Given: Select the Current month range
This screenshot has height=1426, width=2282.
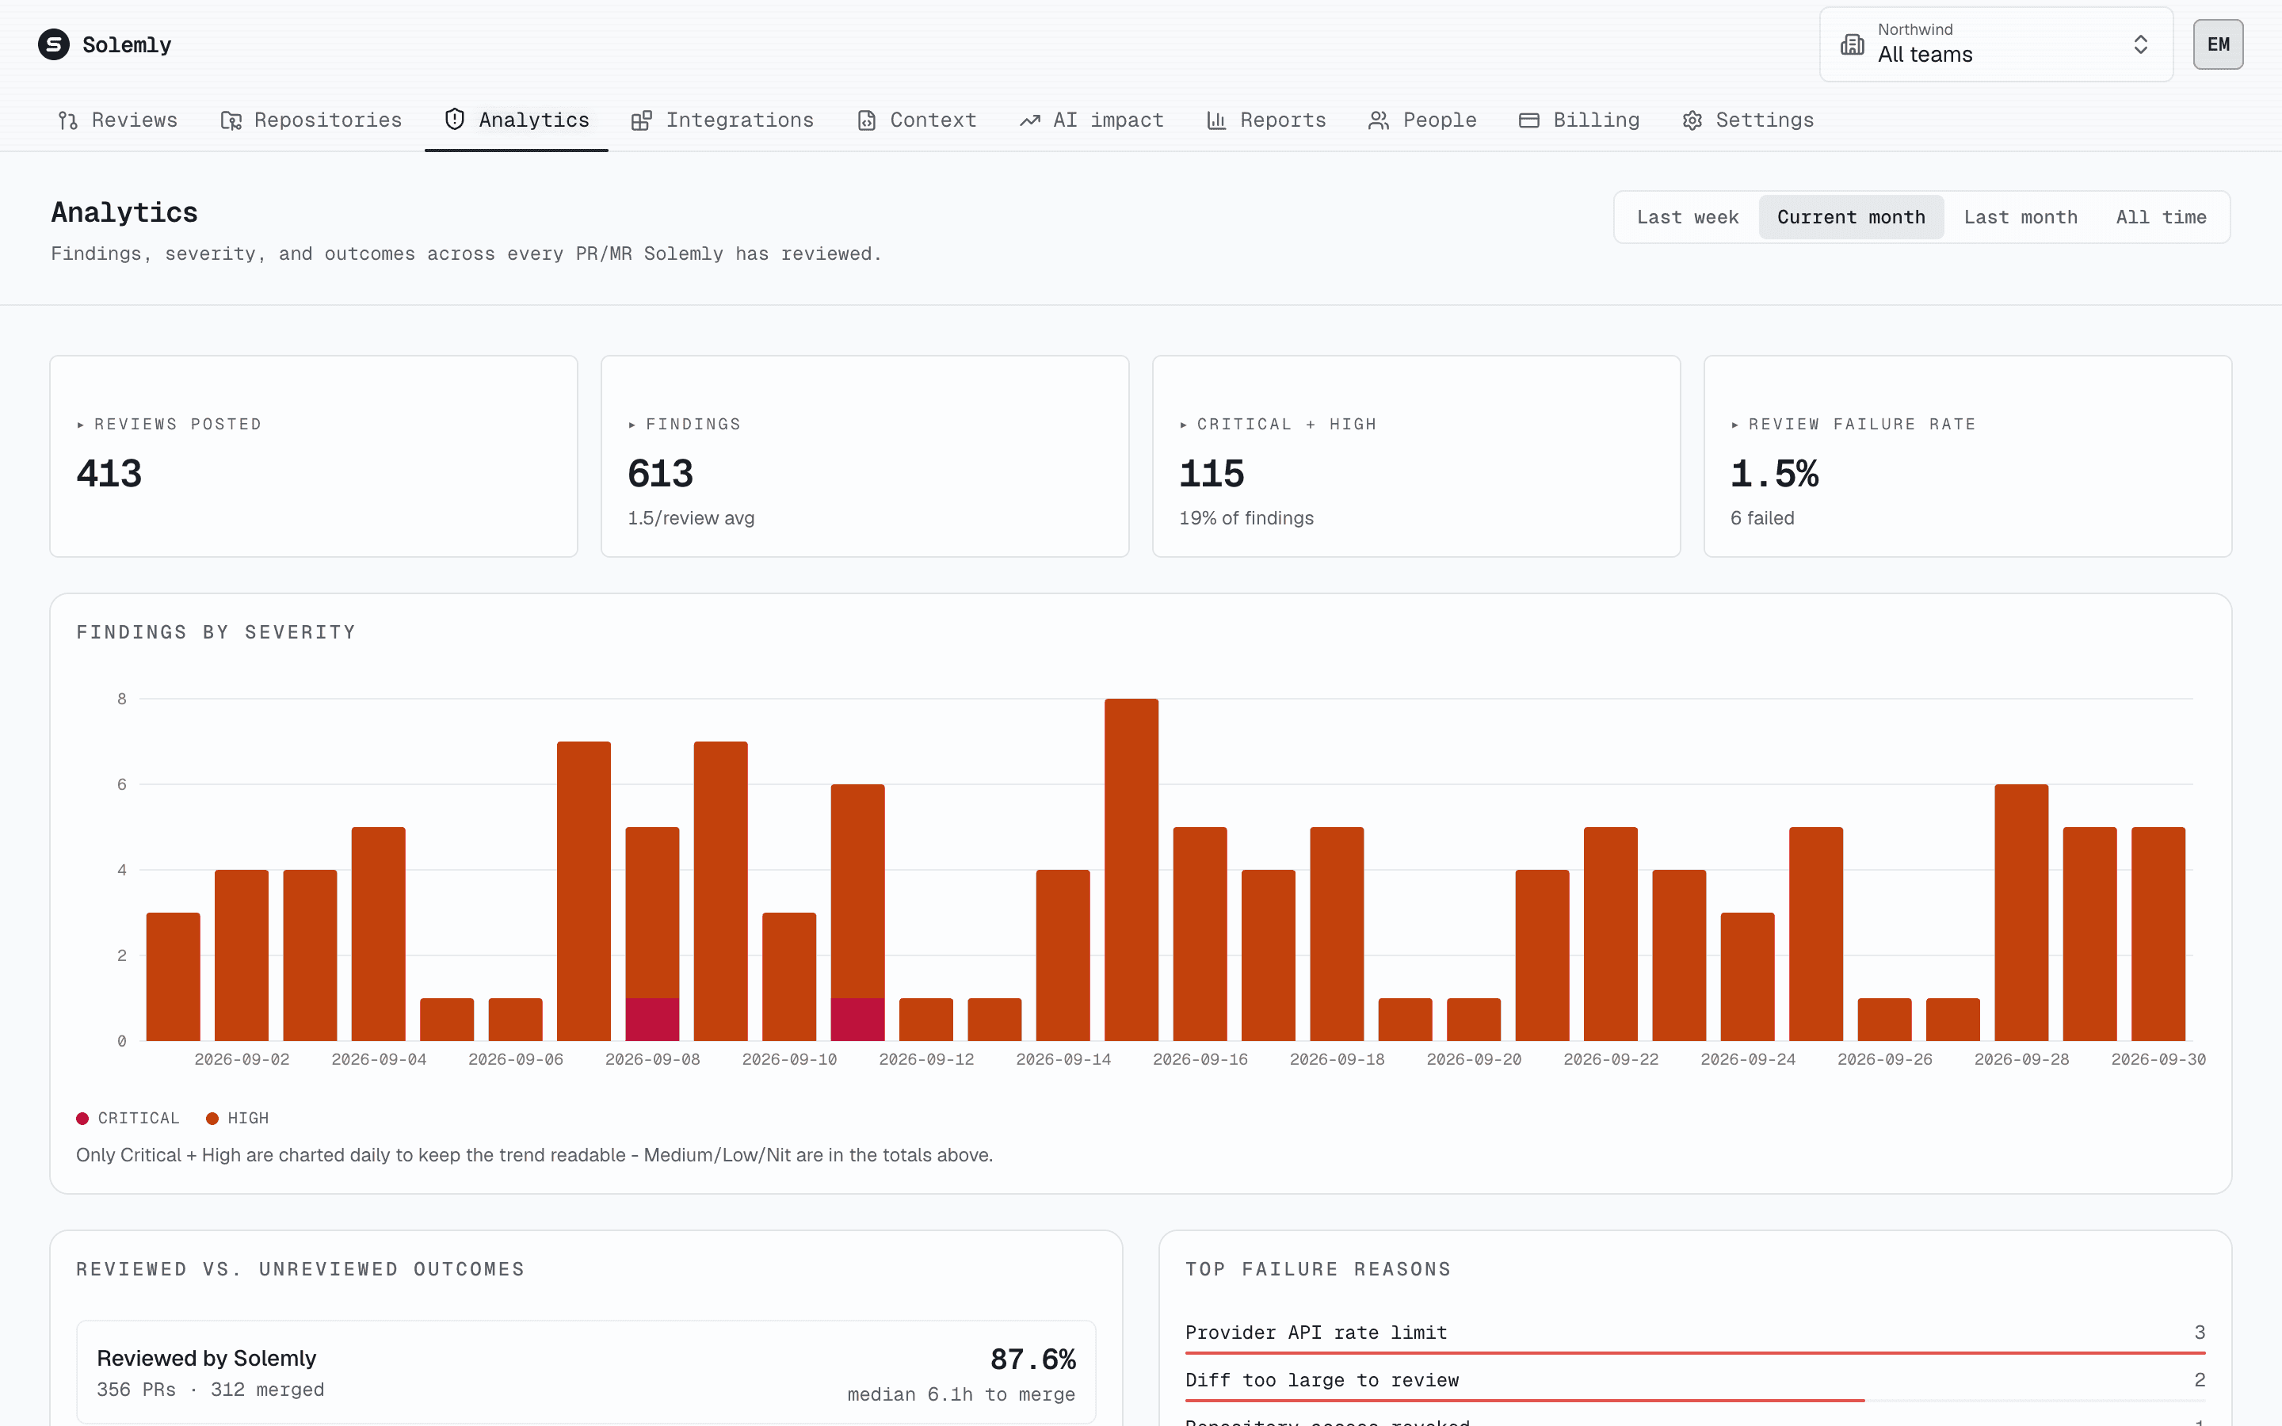Looking at the screenshot, I should pos(1851,217).
